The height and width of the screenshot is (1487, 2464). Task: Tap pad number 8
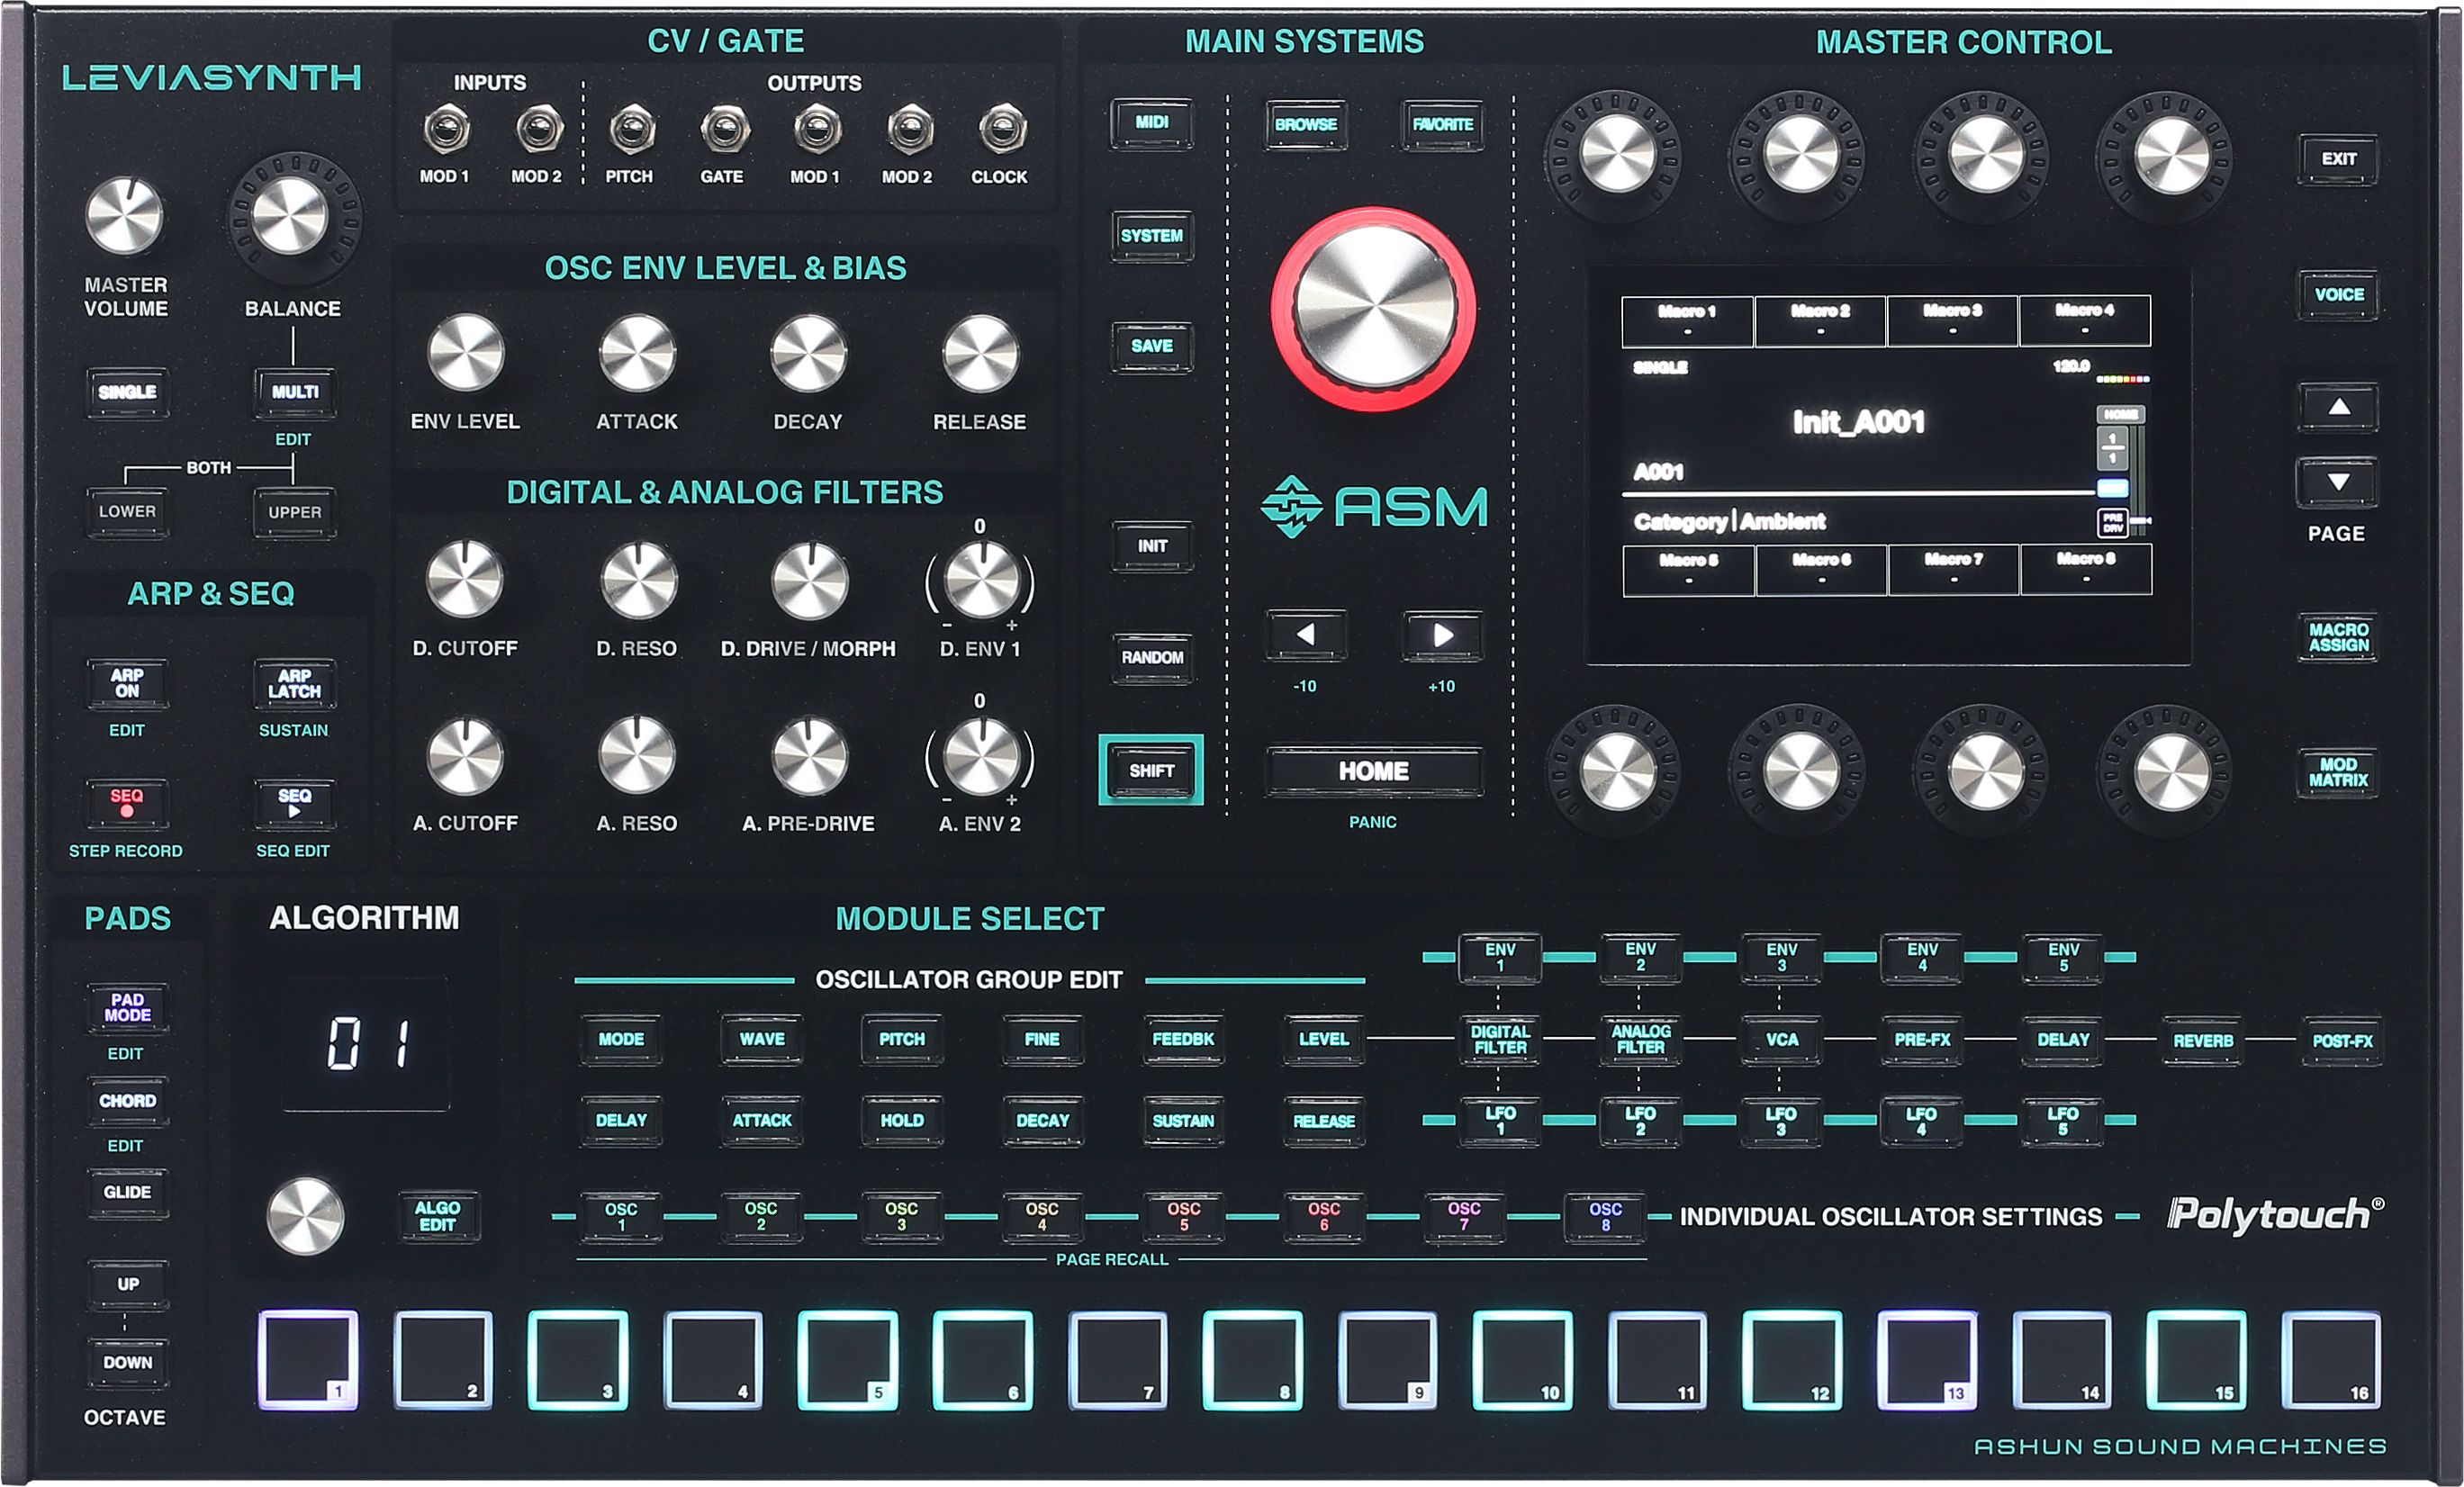click(x=1252, y=1359)
